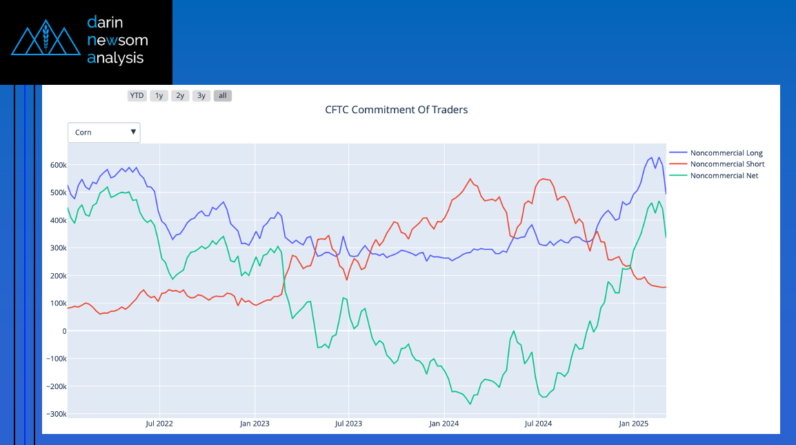Switch chart range to 1y
This screenshot has height=445, width=796.
pos(159,96)
